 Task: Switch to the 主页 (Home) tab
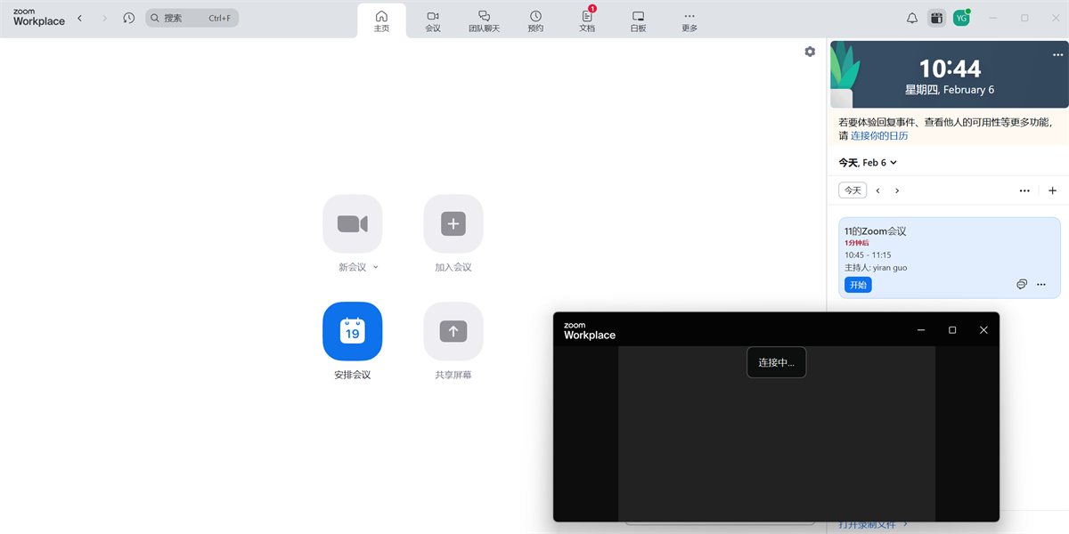pyautogui.click(x=381, y=20)
